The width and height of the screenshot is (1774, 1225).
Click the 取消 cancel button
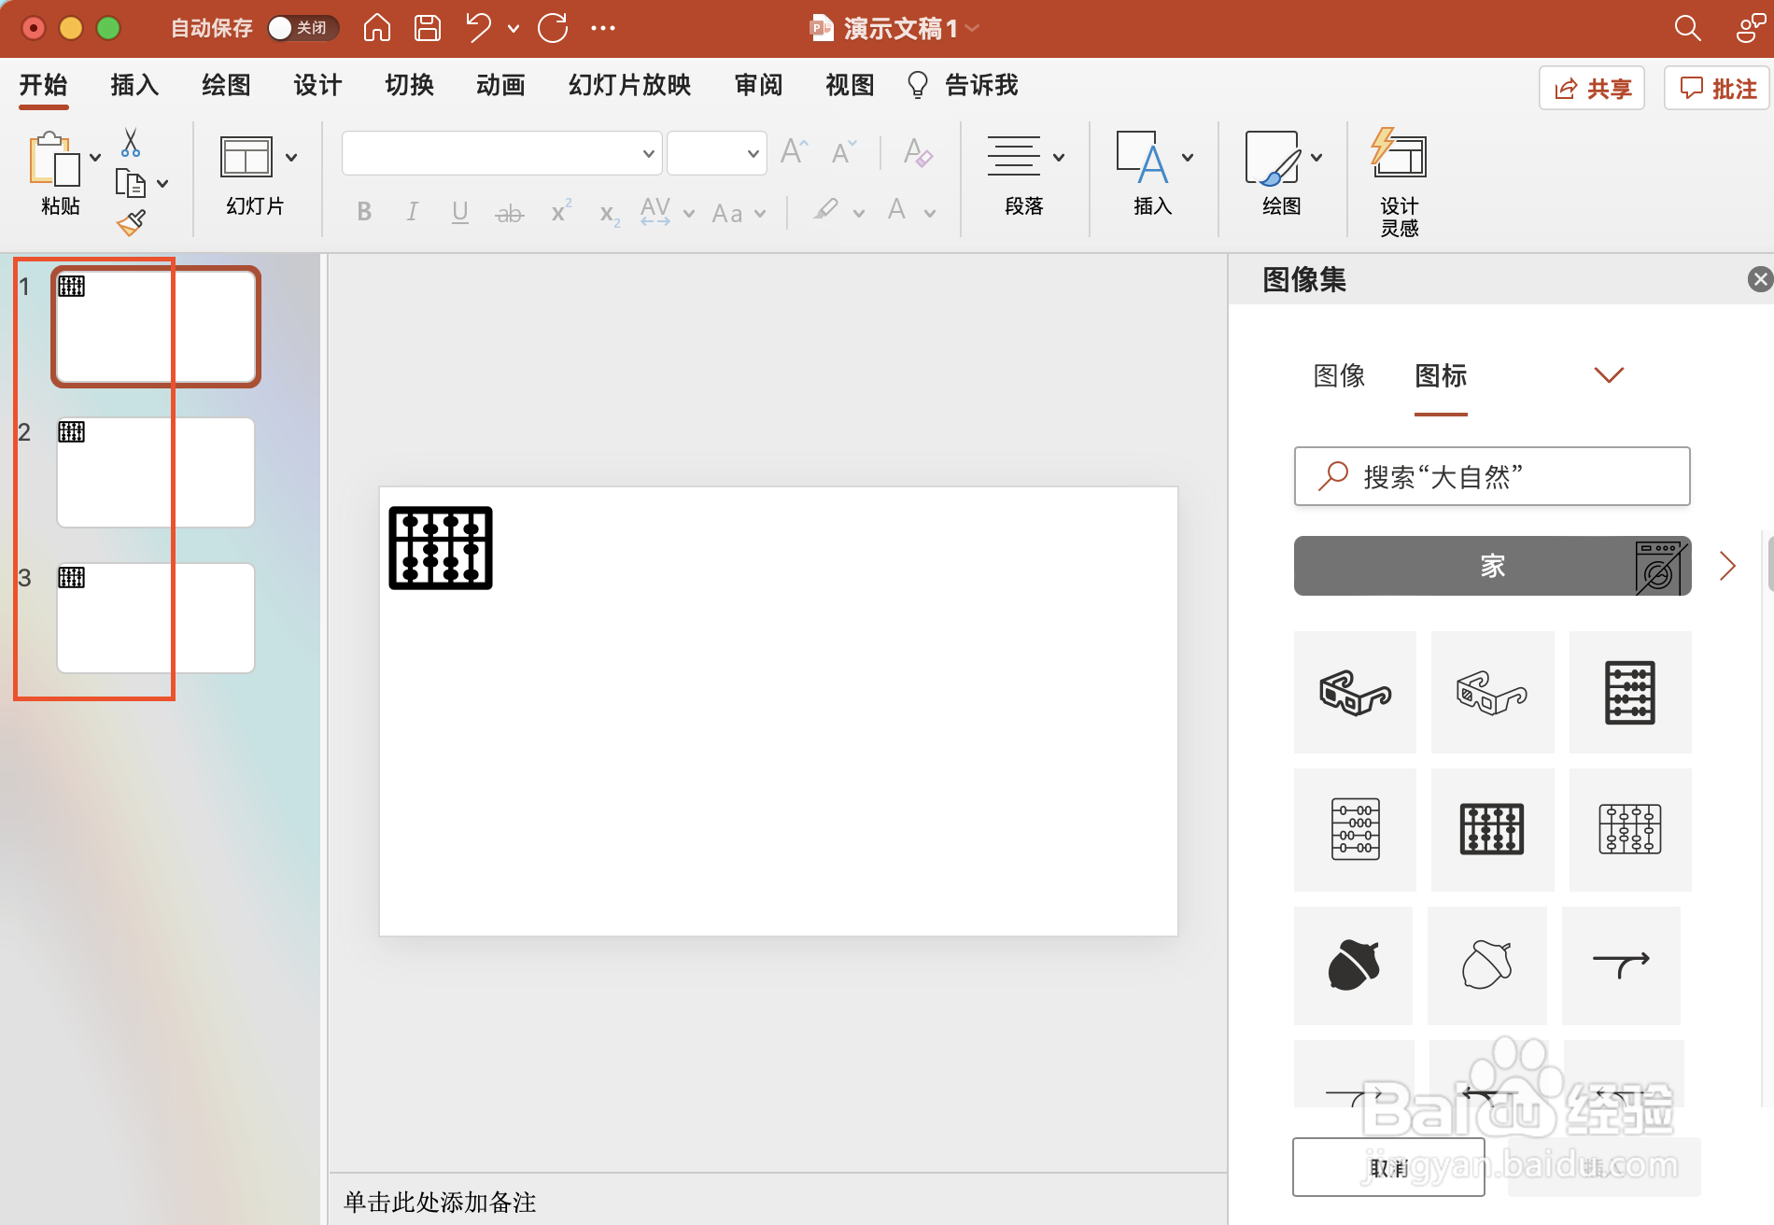point(1387,1166)
